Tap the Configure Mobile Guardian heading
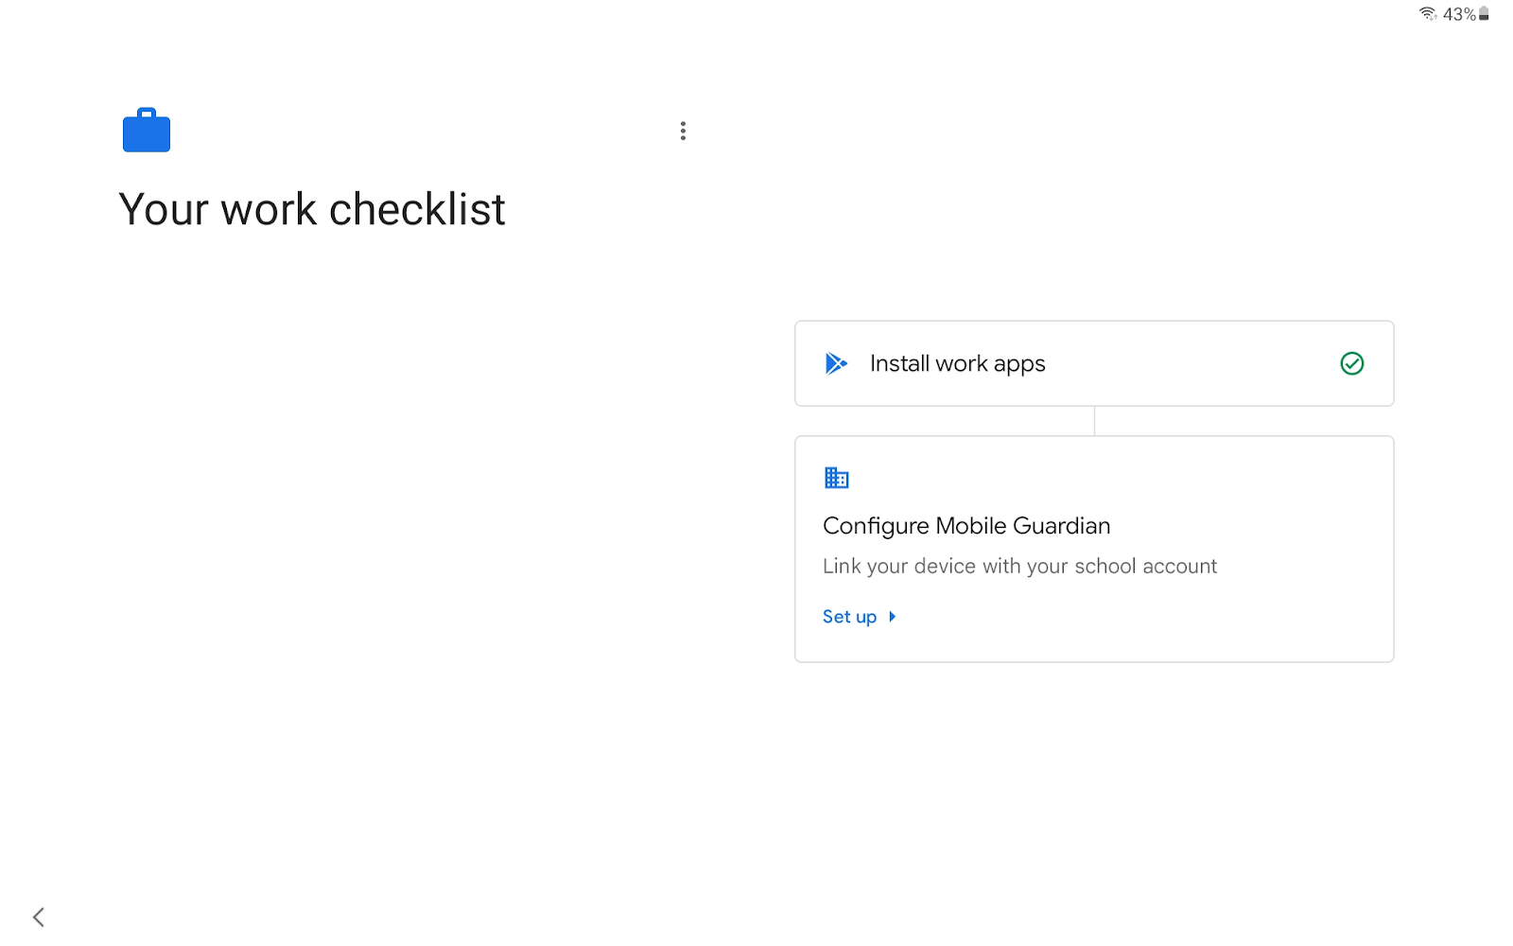This screenshot has width=1513, height=946. pyautogui.click(x=965, y=526)
